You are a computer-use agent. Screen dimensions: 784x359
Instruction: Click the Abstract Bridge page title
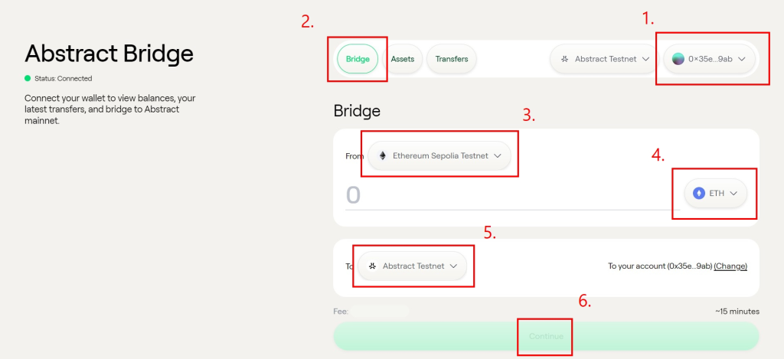click(x=109, y=54)
